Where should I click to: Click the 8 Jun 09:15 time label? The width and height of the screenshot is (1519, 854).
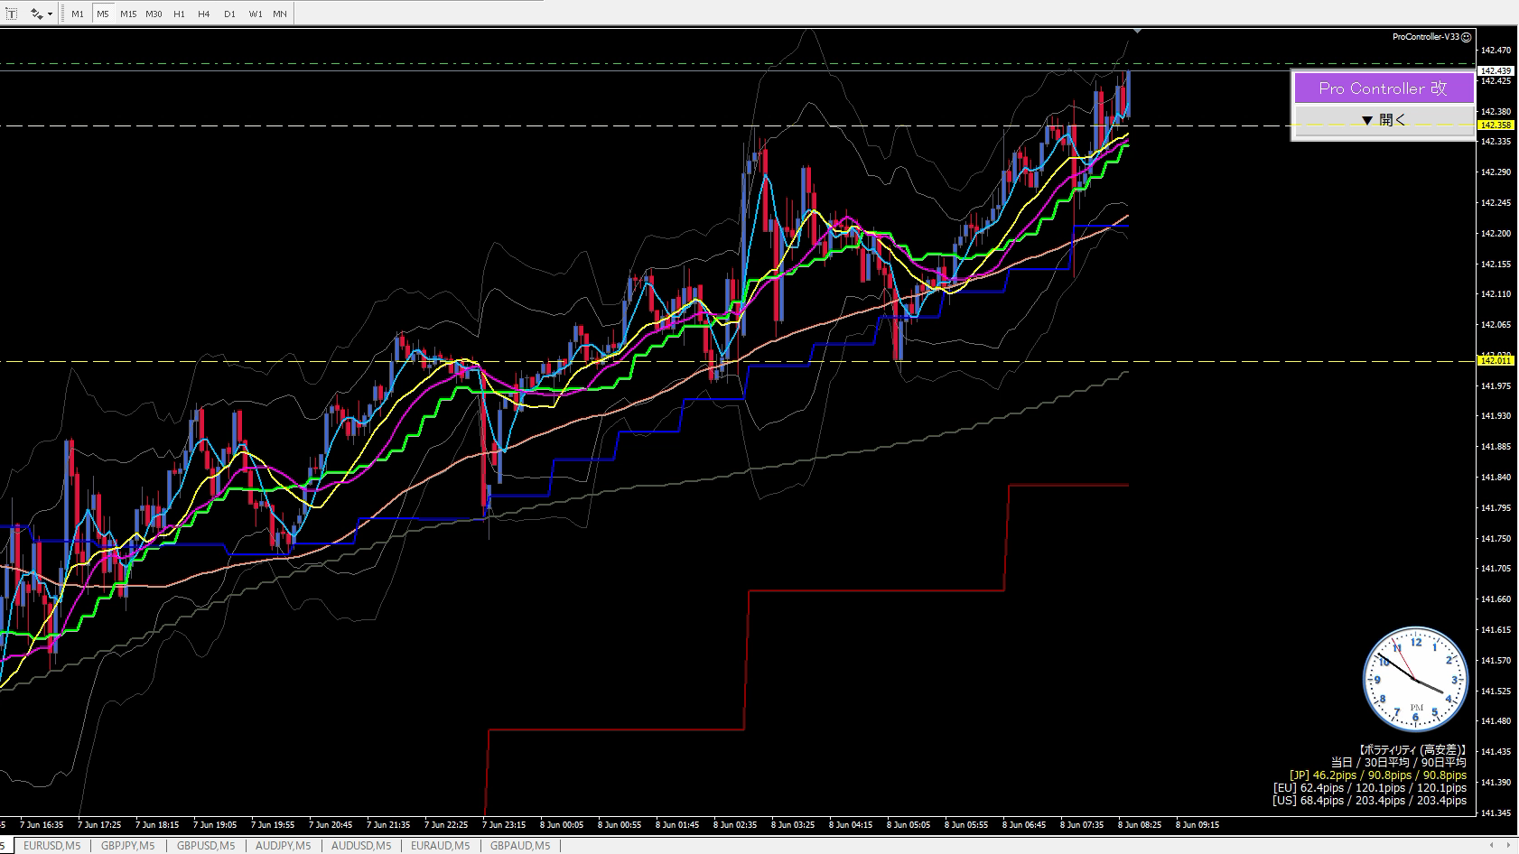[1197, 824]
